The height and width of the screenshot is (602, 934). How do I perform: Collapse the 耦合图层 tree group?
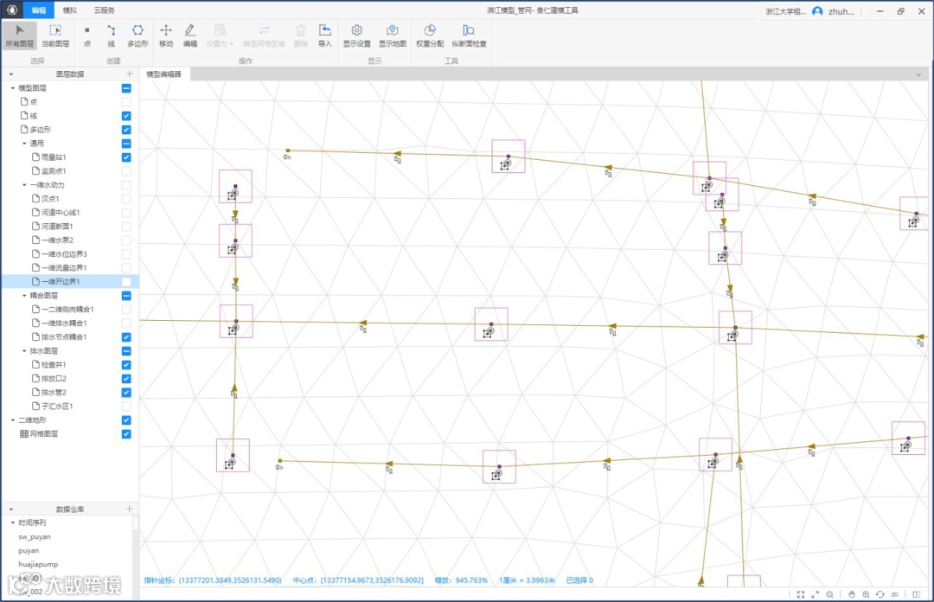pos(24,296)
